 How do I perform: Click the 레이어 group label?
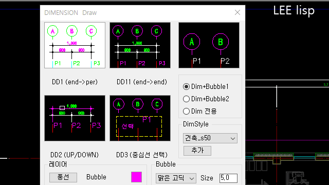point(58,164)
